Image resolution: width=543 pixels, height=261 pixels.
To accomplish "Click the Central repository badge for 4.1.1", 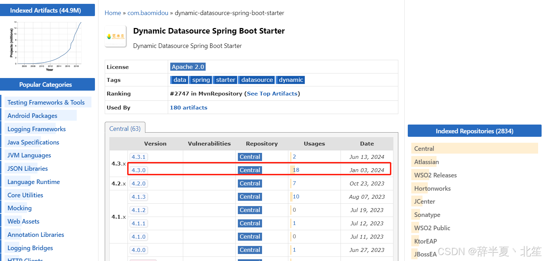I will coord(250,224).
